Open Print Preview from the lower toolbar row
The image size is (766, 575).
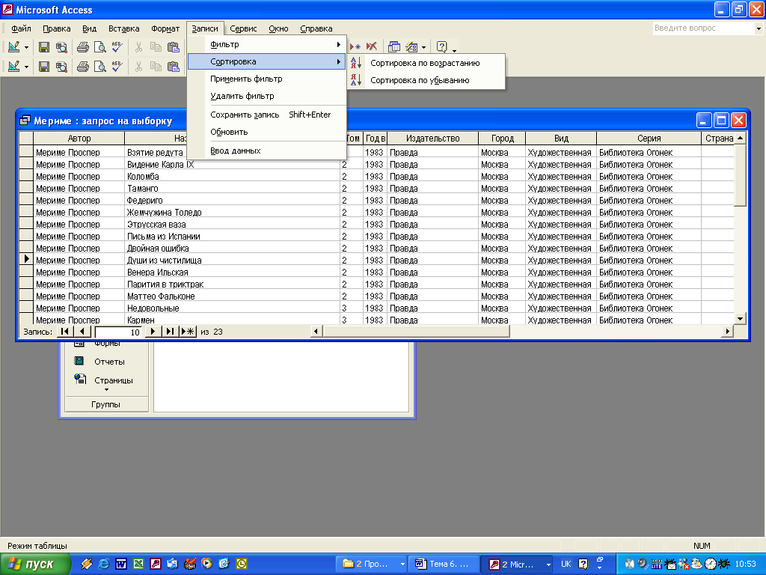coord(99,66)
